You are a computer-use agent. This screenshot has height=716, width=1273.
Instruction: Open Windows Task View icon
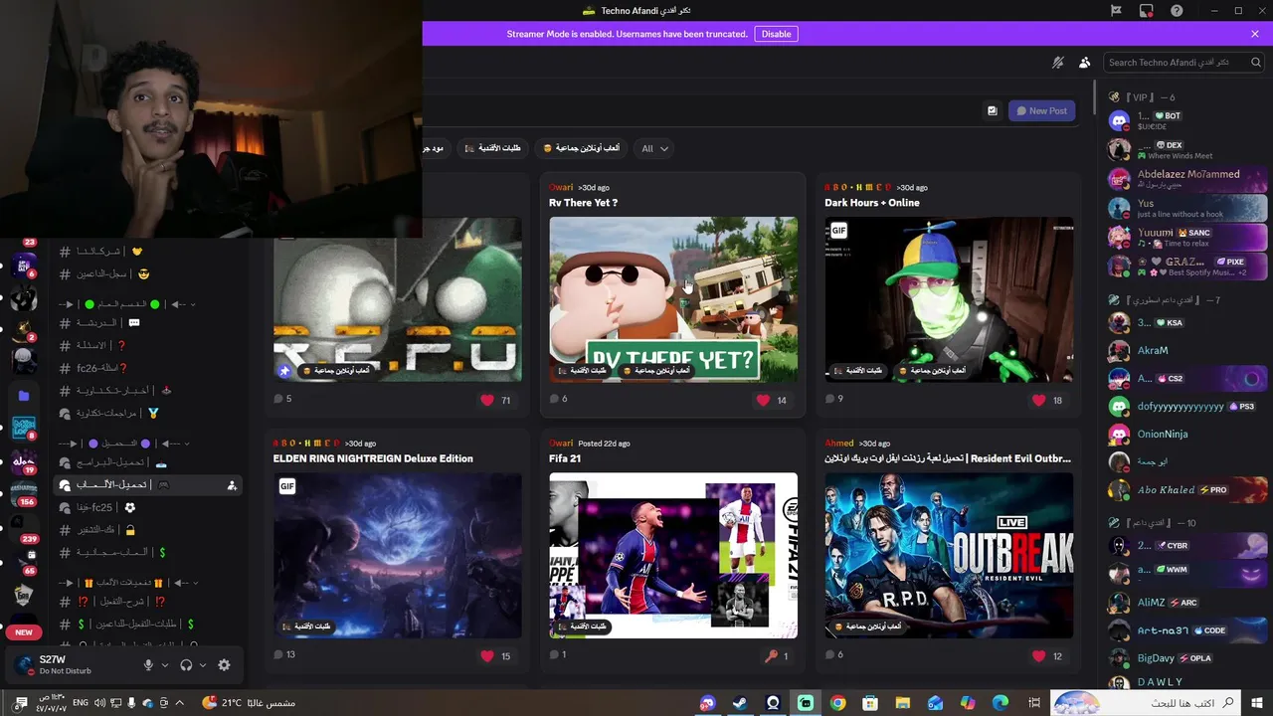click(x=1034, y=703)
